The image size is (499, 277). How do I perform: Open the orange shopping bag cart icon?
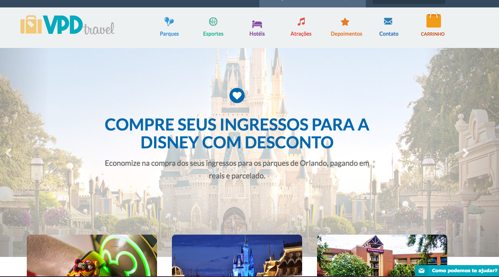[x=434, y=20]
